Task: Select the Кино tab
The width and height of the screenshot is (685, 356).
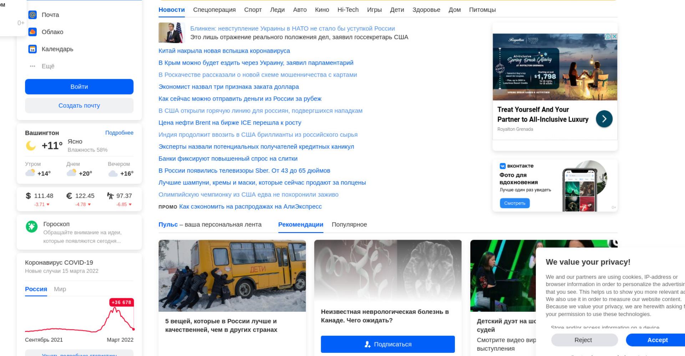Action: (x=322, y=10)
